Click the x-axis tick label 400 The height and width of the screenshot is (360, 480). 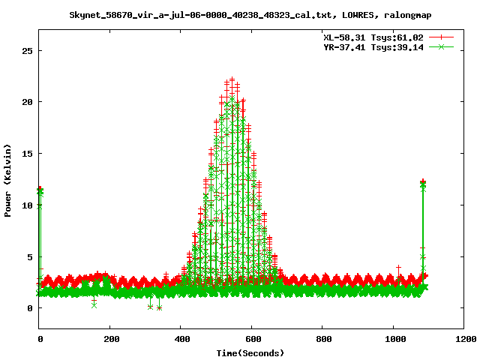[x=182, y=339]
